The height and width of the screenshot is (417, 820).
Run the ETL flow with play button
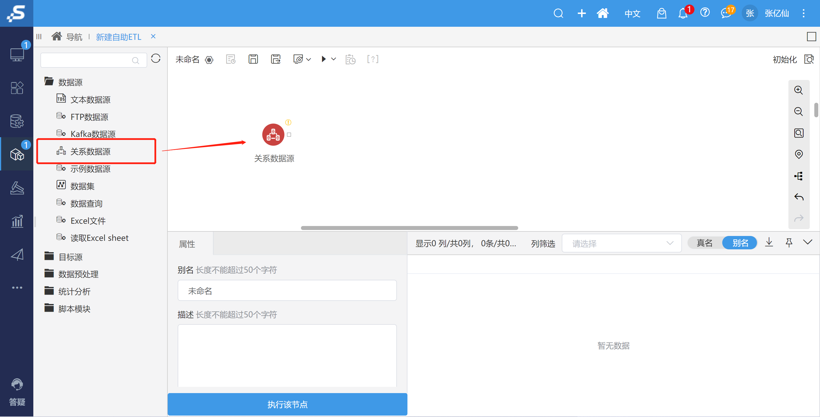323,59
